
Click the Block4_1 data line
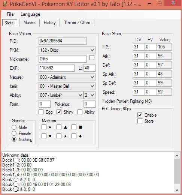[x=36, y=184]
